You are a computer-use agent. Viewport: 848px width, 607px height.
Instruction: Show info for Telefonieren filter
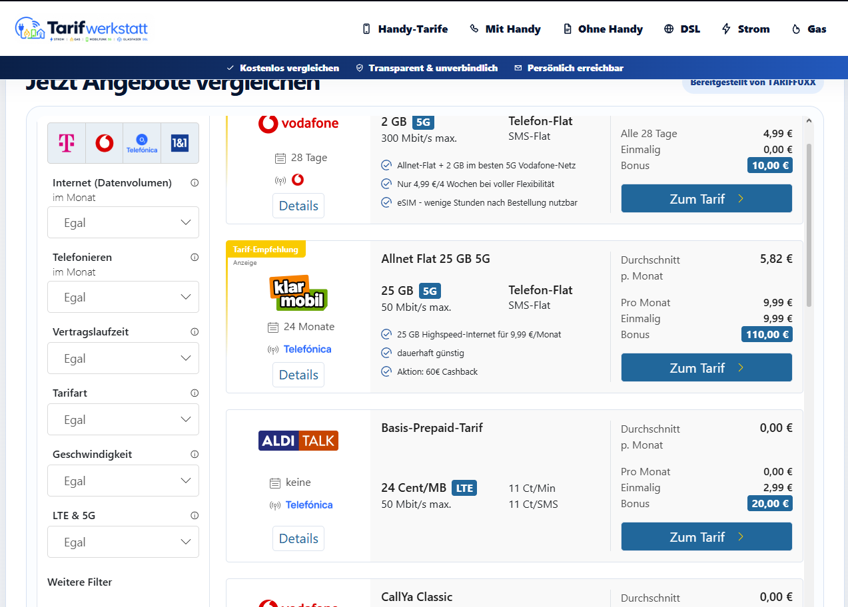tap(195, 258)
